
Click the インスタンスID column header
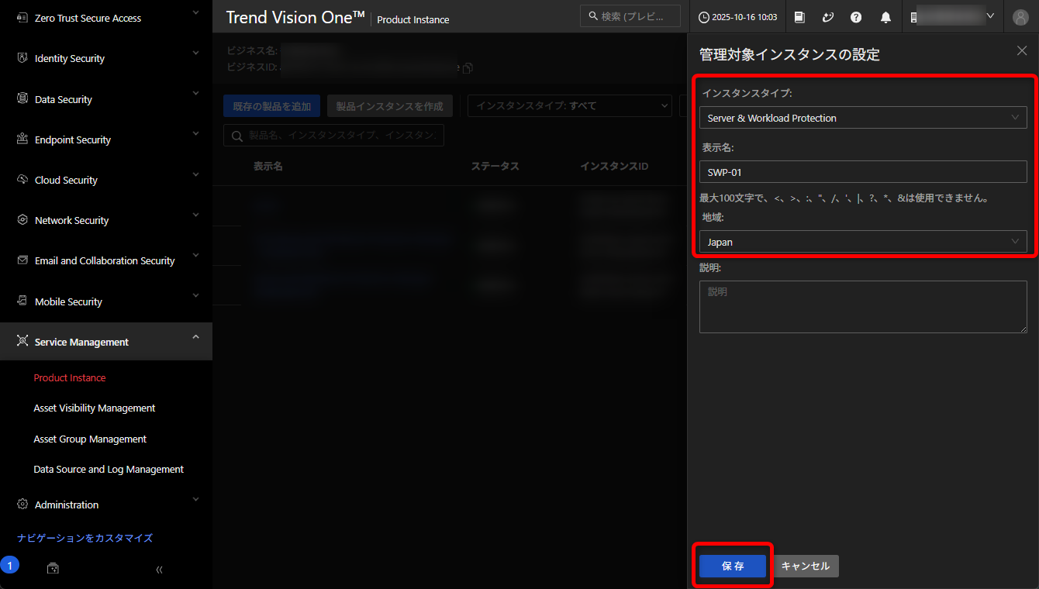pyautogui.click(x=614, y=167)
